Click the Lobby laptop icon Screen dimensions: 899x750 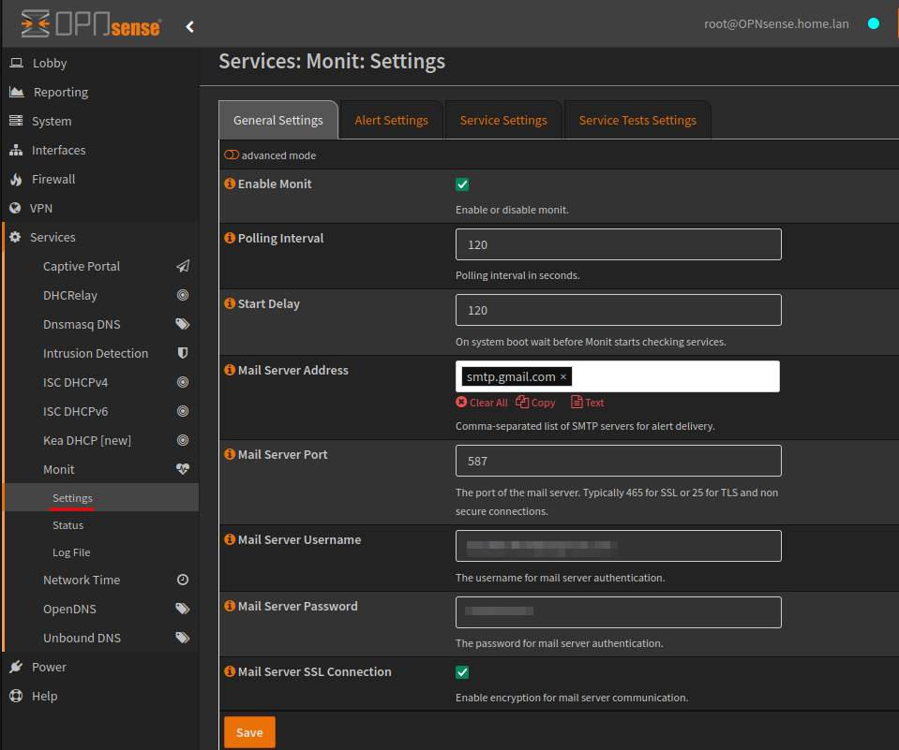17,63
